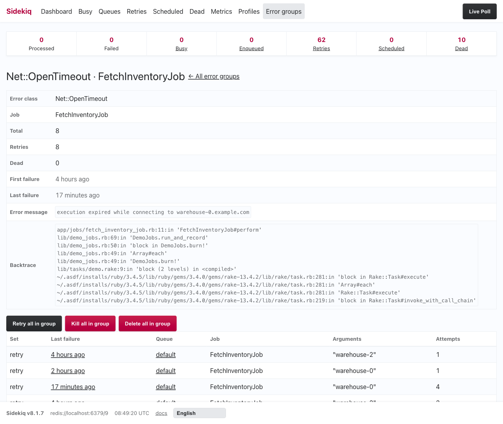Open default queue link in the warehouse-2 row
The height and width of the screenshot is (424, 503).
[166, 355]
